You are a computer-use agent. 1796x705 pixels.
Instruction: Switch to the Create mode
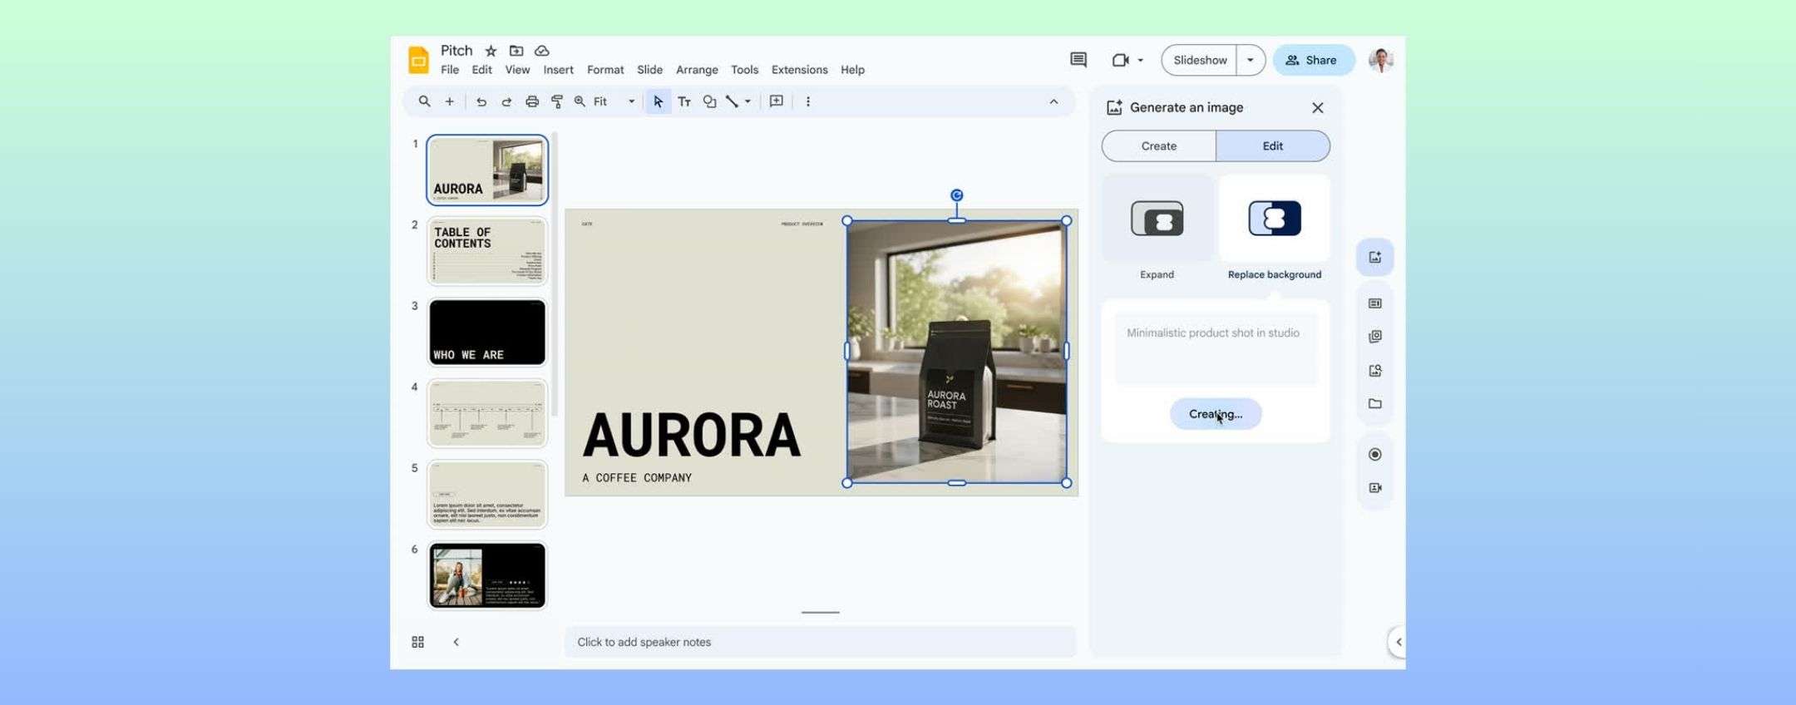pos(1158,146)
